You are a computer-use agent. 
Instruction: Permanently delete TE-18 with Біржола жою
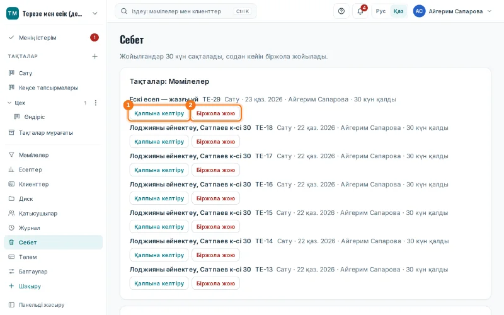[215, 141]
